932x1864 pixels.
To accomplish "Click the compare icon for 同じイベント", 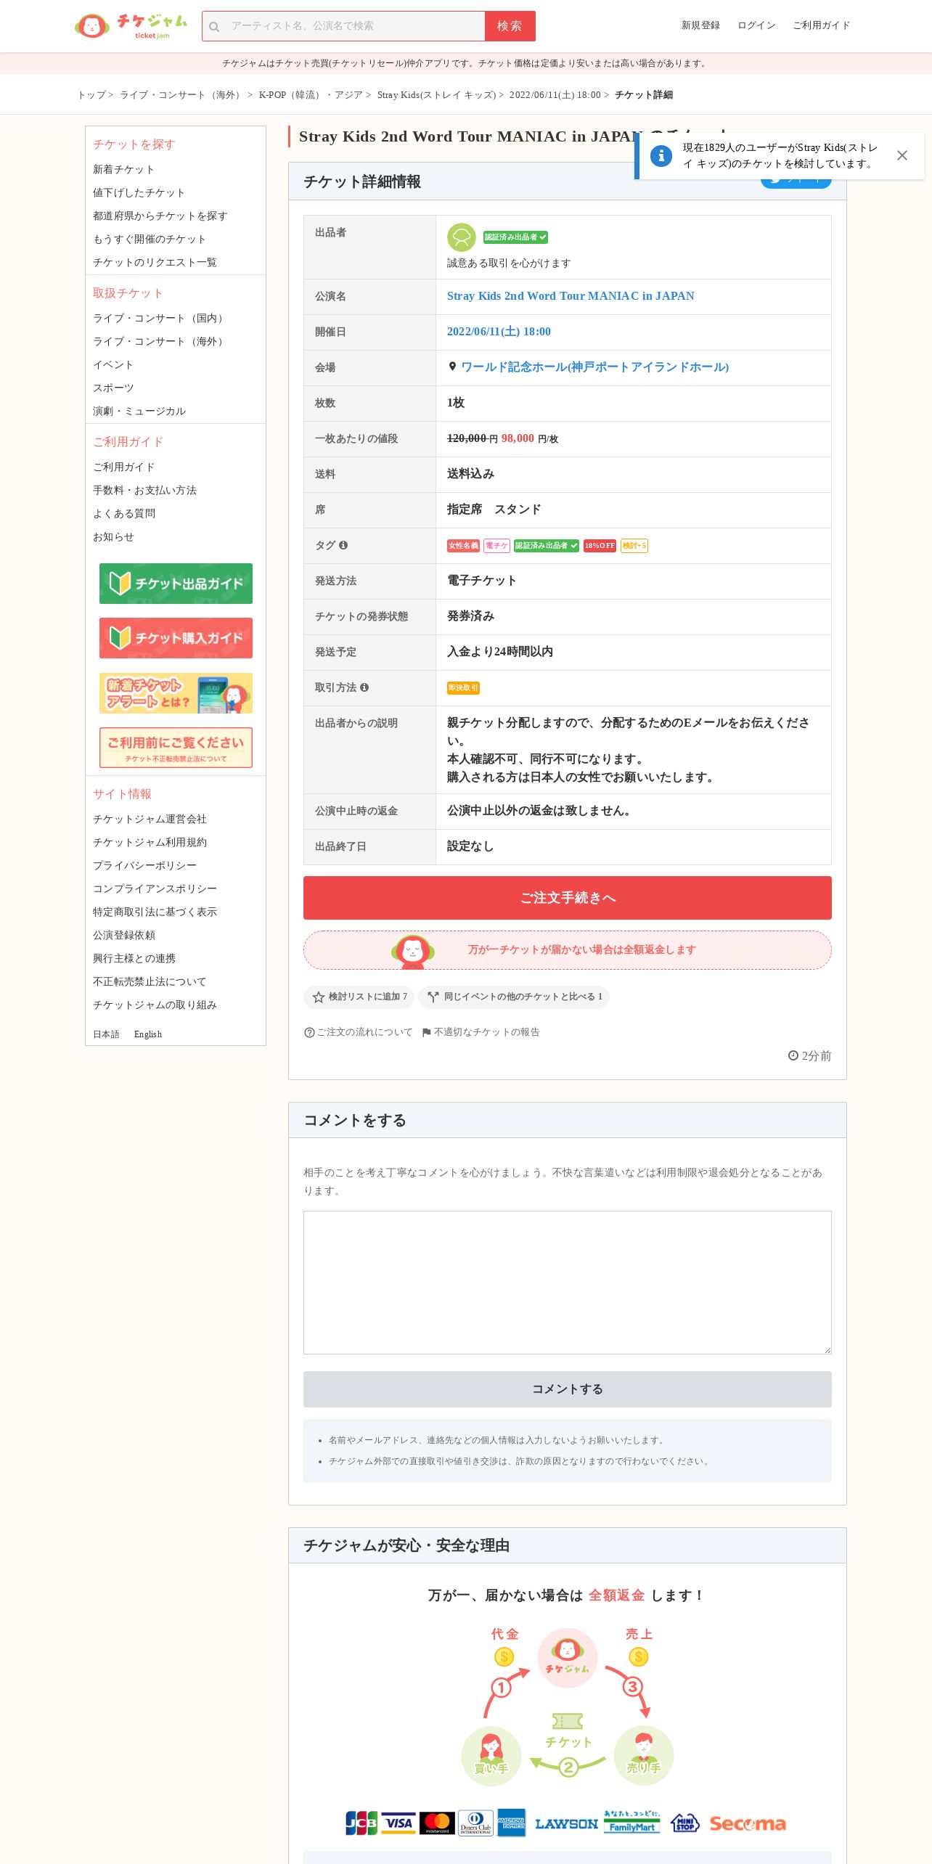I will 433,997.
